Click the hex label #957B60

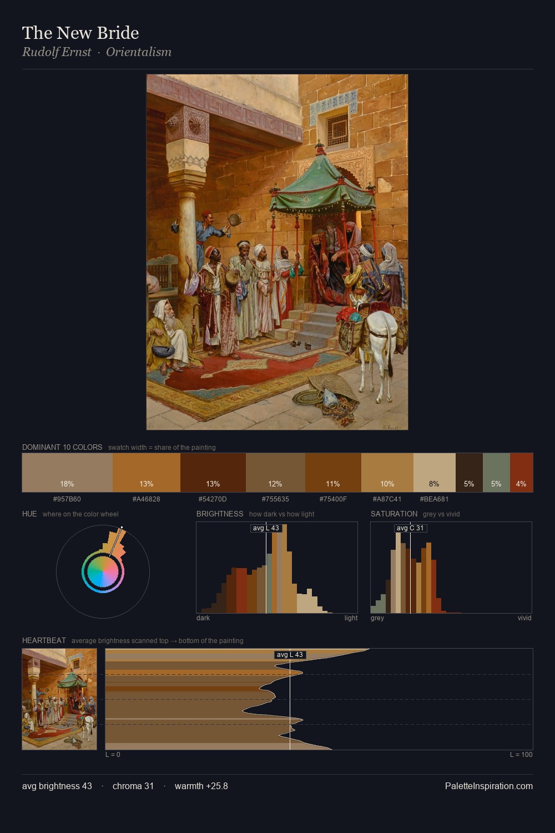point(67,499)
